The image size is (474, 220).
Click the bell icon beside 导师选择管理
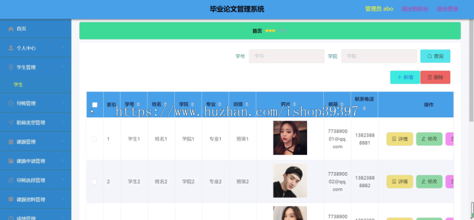pyautogui.click(x=11, y=181)
